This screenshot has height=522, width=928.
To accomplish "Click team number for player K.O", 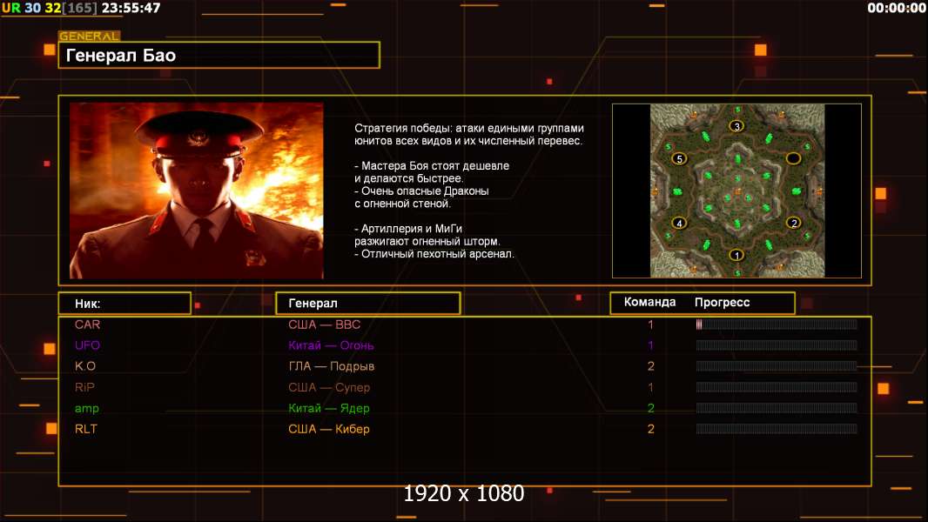I will pos(650,366).
